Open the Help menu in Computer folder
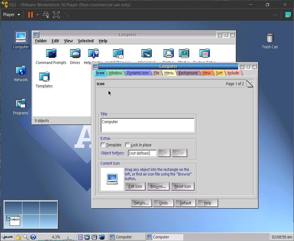This screenshot has width=294, height=241. click(103, 41)
